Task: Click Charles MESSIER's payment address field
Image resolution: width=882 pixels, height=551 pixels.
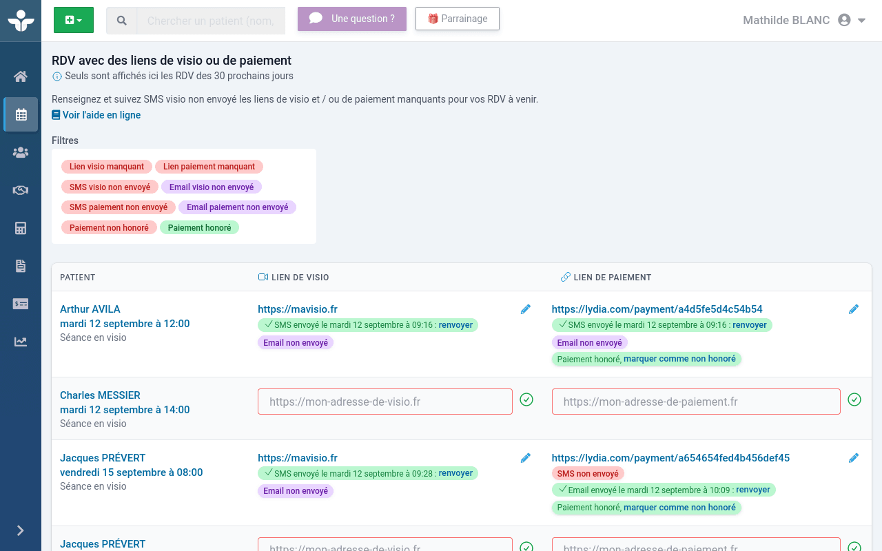Action: [696, 402]
